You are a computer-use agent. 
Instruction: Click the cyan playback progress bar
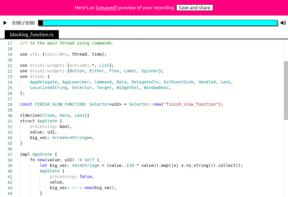158,23
